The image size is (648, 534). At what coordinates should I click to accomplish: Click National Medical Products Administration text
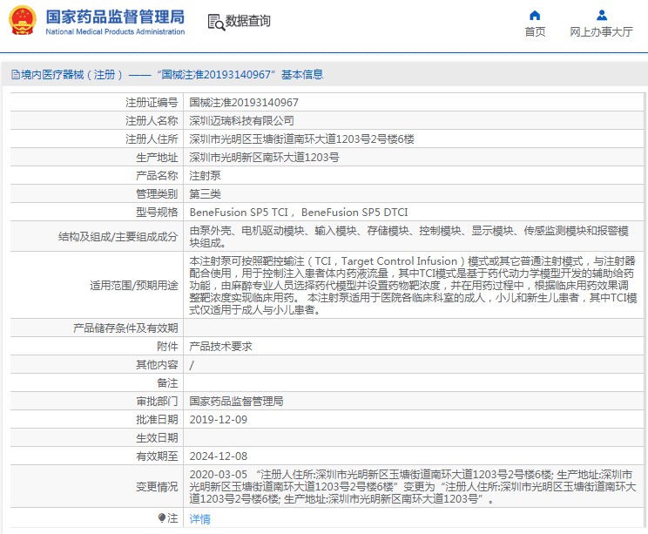point(115,31)
